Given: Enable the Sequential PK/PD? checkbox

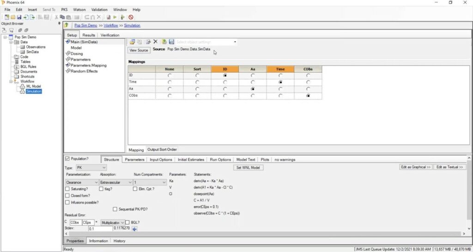Looking at the screenshot, I should pos(115,209).
